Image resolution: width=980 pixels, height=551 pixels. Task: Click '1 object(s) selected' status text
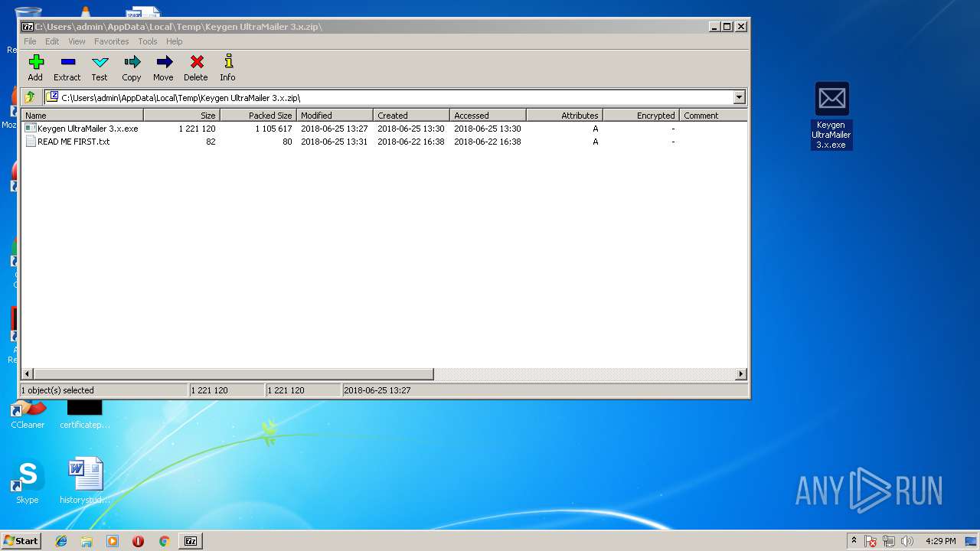pos(57,390)
